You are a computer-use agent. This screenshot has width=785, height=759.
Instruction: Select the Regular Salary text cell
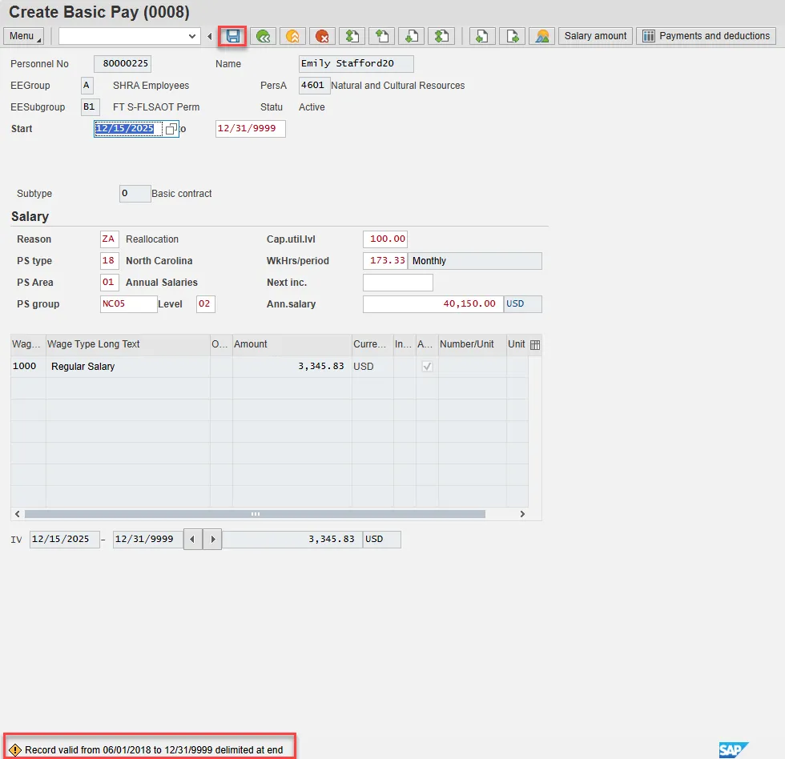point(128,366)
